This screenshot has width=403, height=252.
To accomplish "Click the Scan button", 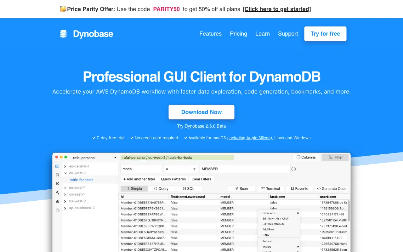I will [242, 189].
